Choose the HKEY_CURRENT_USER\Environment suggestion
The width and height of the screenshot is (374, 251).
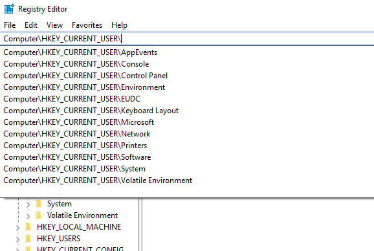pyautogui.click(x=187, y=87)
